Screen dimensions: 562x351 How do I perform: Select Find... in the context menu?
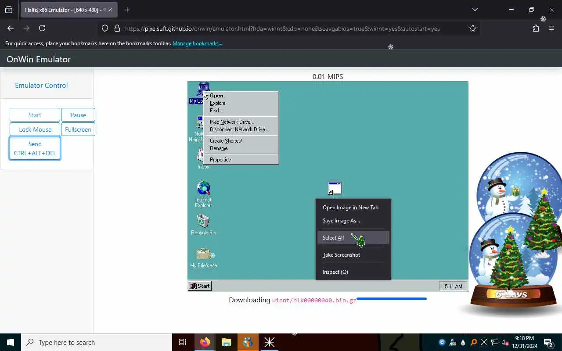point(241,111)
